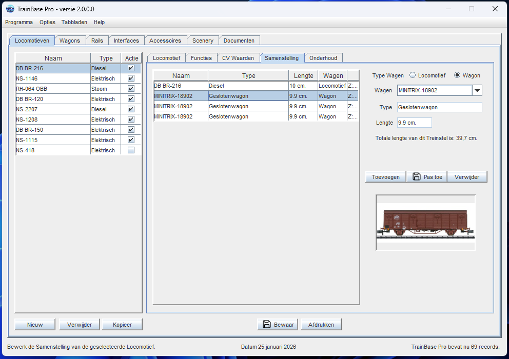Switch to the CV Waarden tab
Viewport: 509px width, 359px height.
point(238,58)
